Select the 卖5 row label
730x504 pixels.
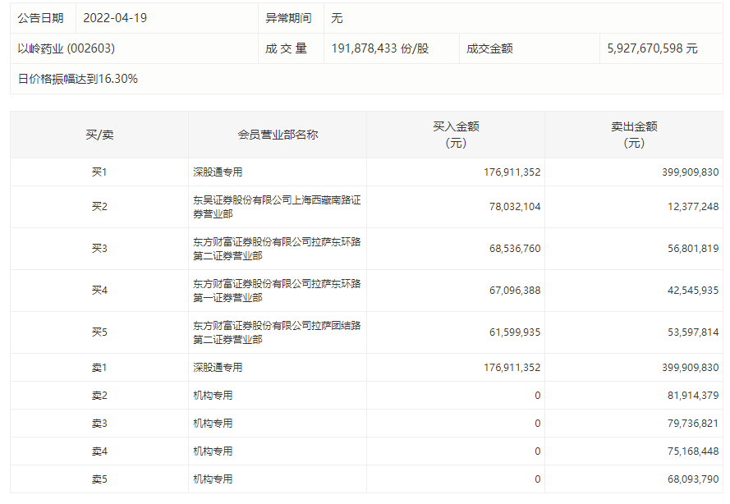[99, 479]
